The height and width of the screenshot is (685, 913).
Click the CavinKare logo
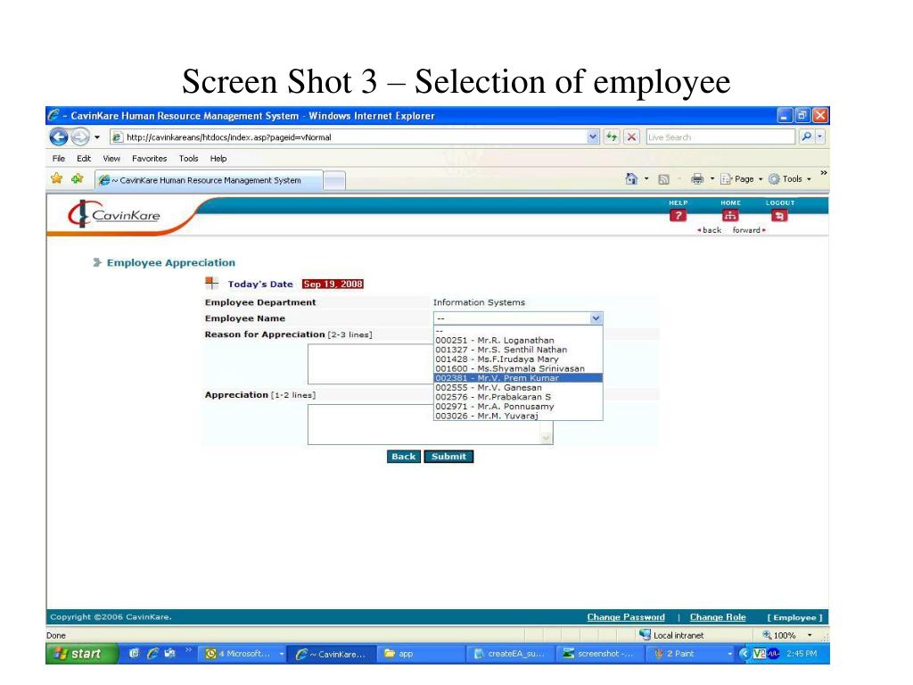(114, 214)
